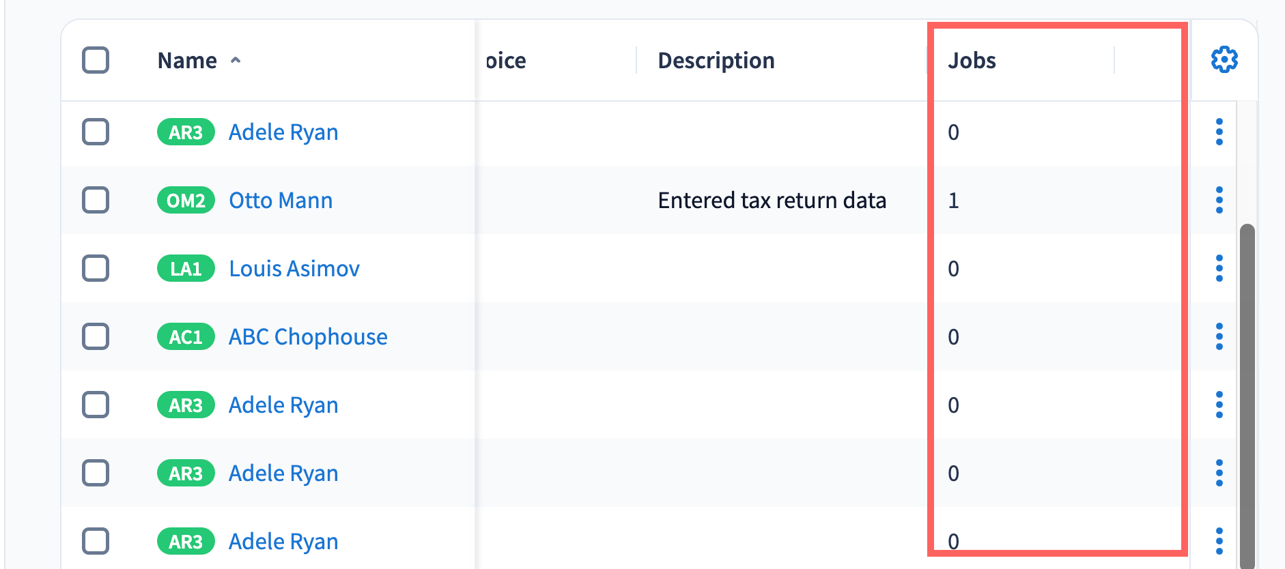Open the row menu for ABC Chophouse
The image size is (1285, 569).
(x=1219, y=336)
